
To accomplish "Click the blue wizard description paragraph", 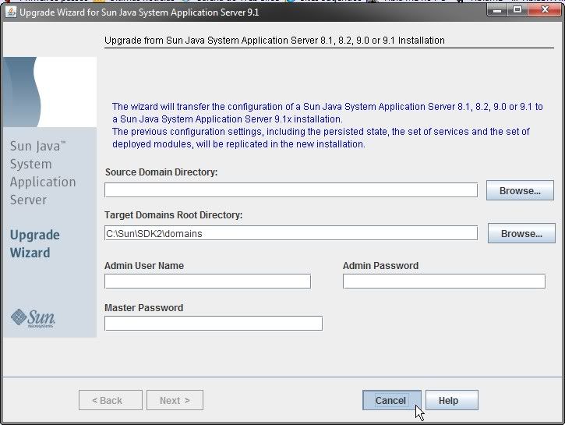I will [327, 126].
